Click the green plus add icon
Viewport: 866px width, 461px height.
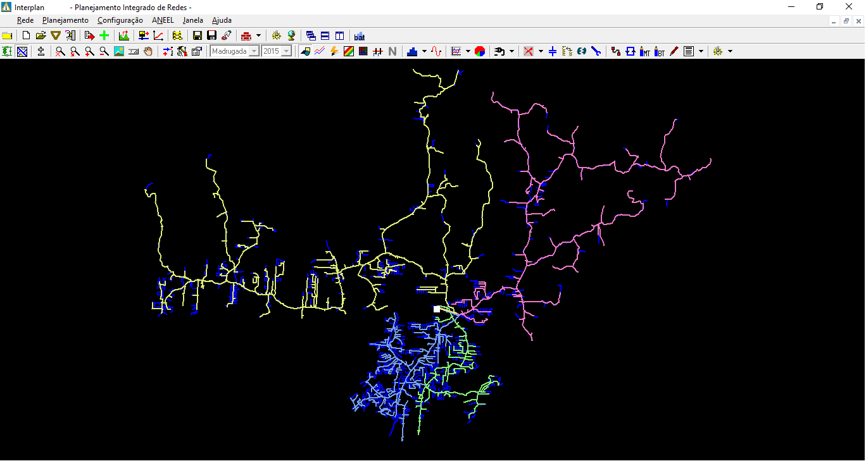click(104, 36)
